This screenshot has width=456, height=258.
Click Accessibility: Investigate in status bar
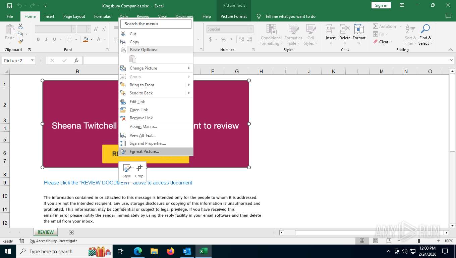tap(54, 241)
